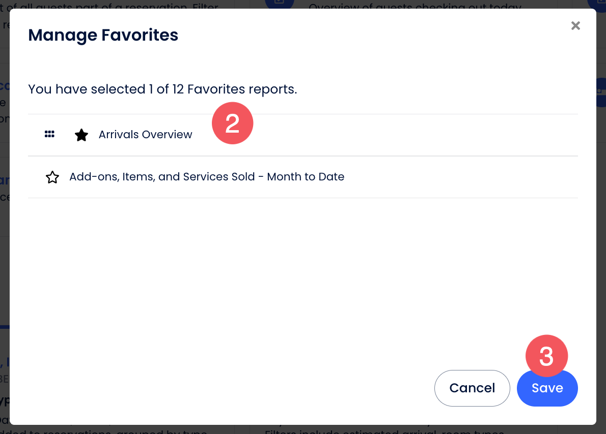Favorite Add-ons, Items, and Services Sold star
Image resolution: width=606 pixels, height=434 pixels.
[x=52, y=177]
